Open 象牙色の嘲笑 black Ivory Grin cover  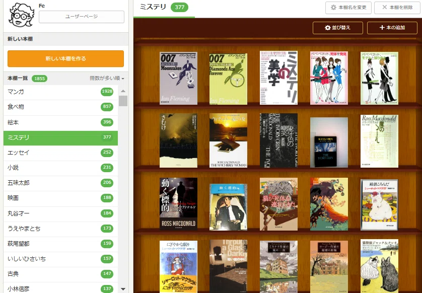pos(278,140)
